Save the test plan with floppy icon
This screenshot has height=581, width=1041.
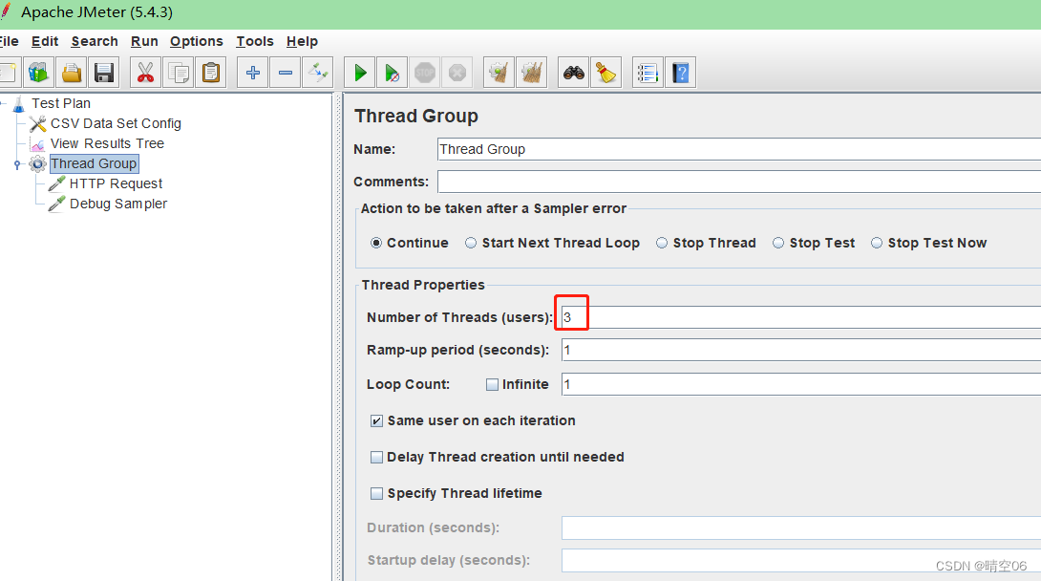(x=104, y=73)
